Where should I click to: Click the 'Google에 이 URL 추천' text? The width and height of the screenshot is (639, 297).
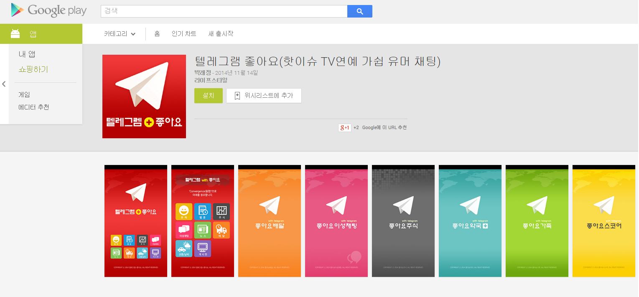[x=384, y=128]
